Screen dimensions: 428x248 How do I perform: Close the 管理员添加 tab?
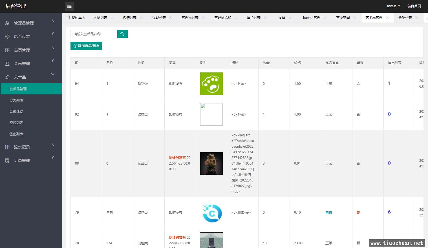coord(236,17)
